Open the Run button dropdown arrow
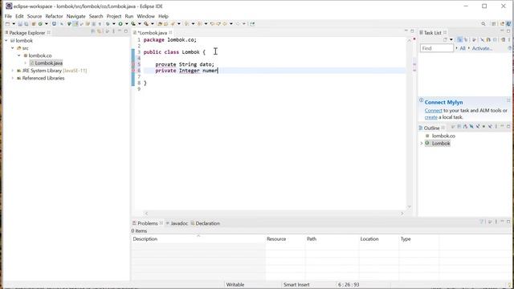 (x=127, y=24)
